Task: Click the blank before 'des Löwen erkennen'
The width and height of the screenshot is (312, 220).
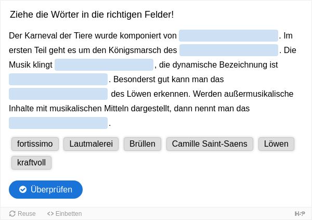Action: (x=58, y=94)
